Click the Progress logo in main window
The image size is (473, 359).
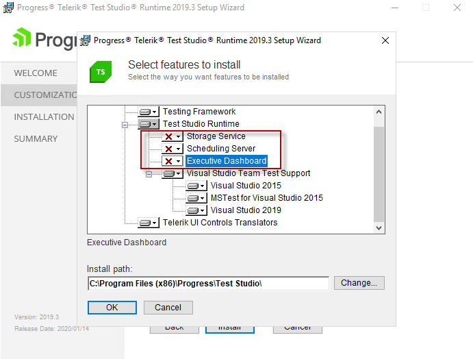pos(44,38)
